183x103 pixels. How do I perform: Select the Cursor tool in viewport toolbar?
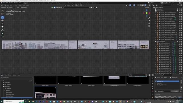3,14
